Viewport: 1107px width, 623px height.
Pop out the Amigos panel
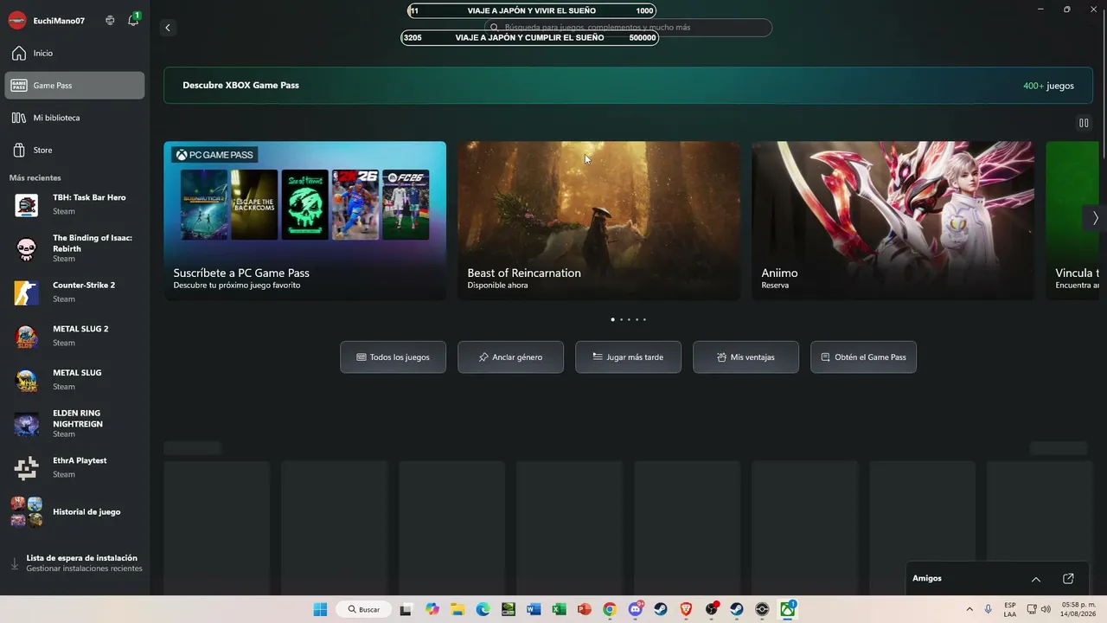1068,579
